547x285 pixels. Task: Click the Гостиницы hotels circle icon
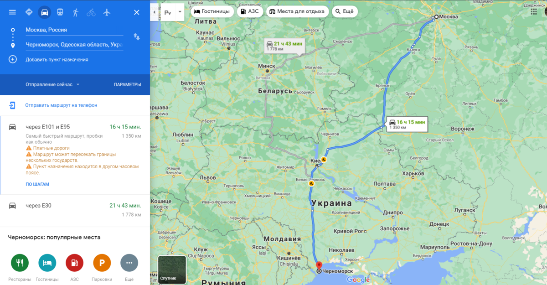pyautogui.click(x=47, y=263)
